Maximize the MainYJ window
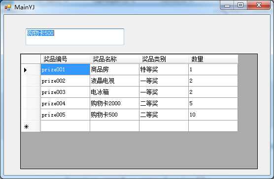Viewport: 274px width, 179px height. (240, 5)
